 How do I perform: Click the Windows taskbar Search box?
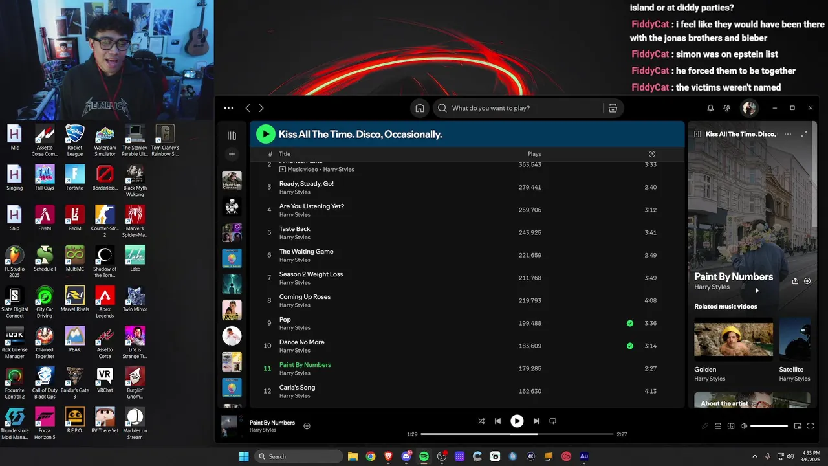click(x=299, y=456)
